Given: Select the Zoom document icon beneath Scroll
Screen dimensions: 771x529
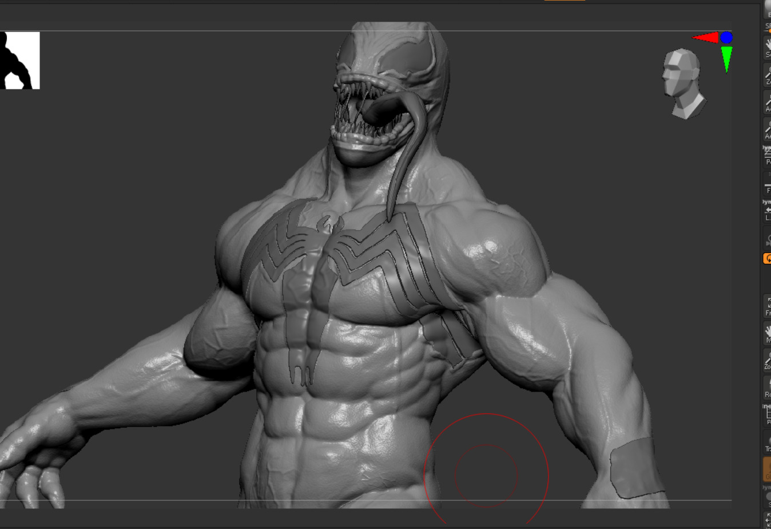Looking at the screenshot, I should (x=768, y=75).
